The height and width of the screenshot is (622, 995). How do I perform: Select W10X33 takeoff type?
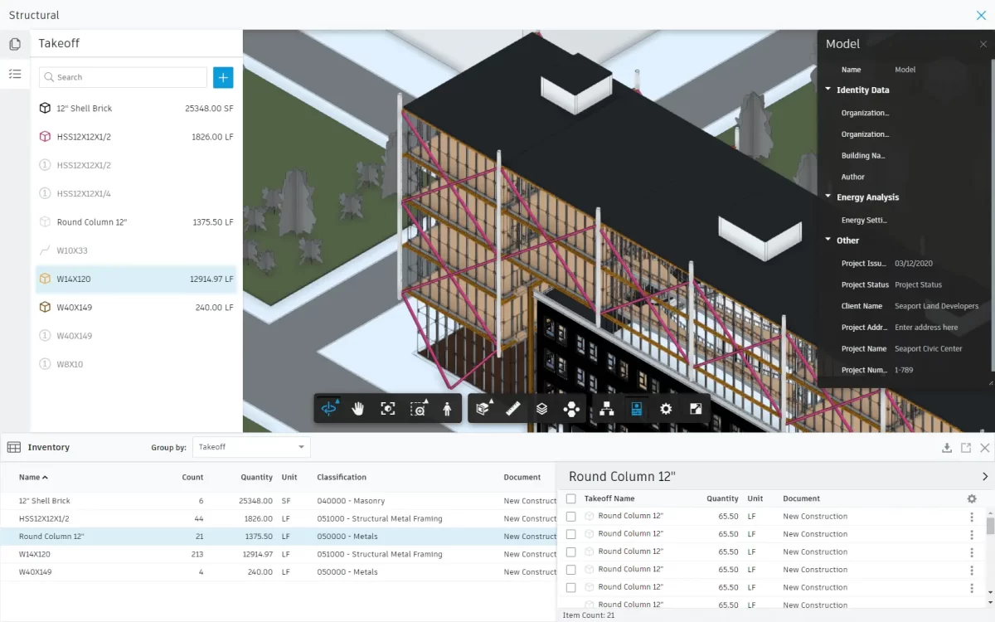point(137,250)
